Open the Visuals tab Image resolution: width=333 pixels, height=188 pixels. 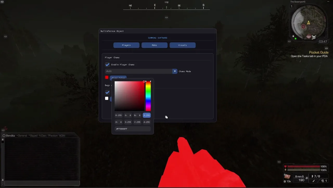pos(182,45)
